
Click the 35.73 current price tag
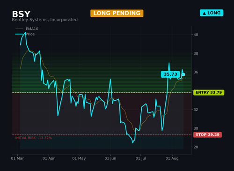170,74
